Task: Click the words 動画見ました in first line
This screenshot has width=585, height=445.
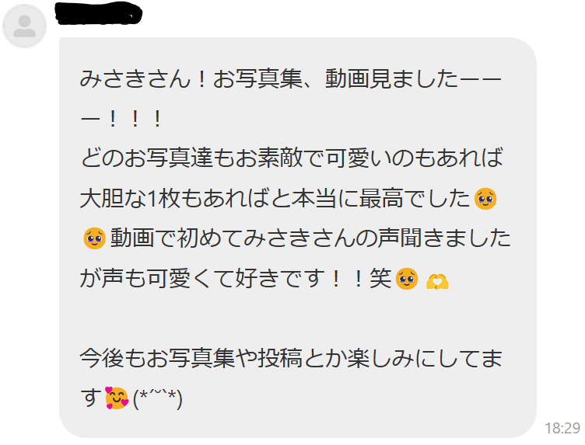Action: pyautogui.click(x=392, y=79)
